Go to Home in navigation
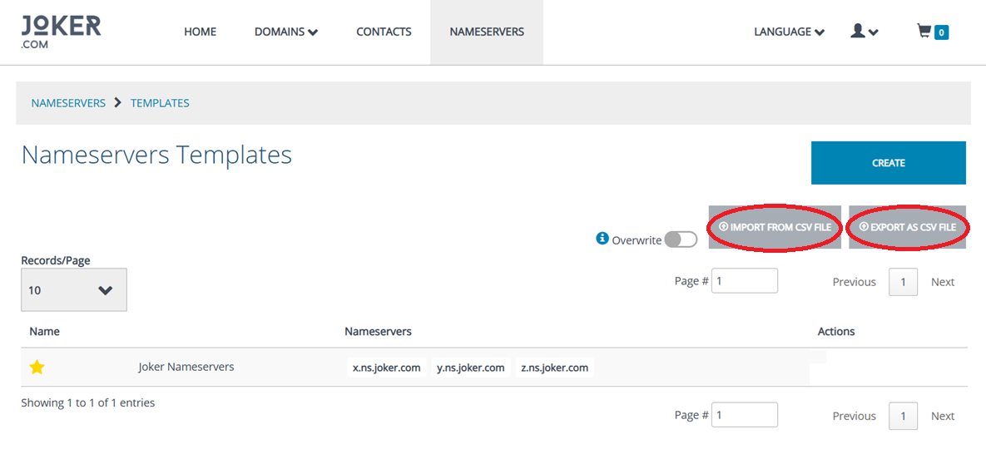Image resolution: width=986 pixels, height=464 pixels. tap(200, 32)
